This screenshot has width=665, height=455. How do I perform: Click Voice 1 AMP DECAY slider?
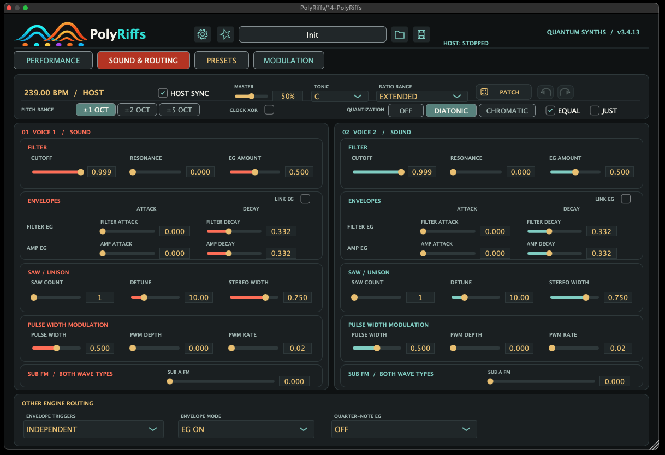(233, 253)
